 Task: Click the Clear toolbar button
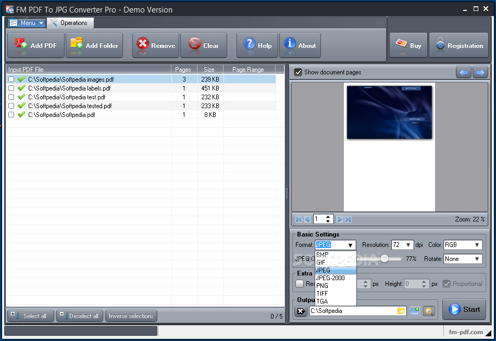coord(204,45)
